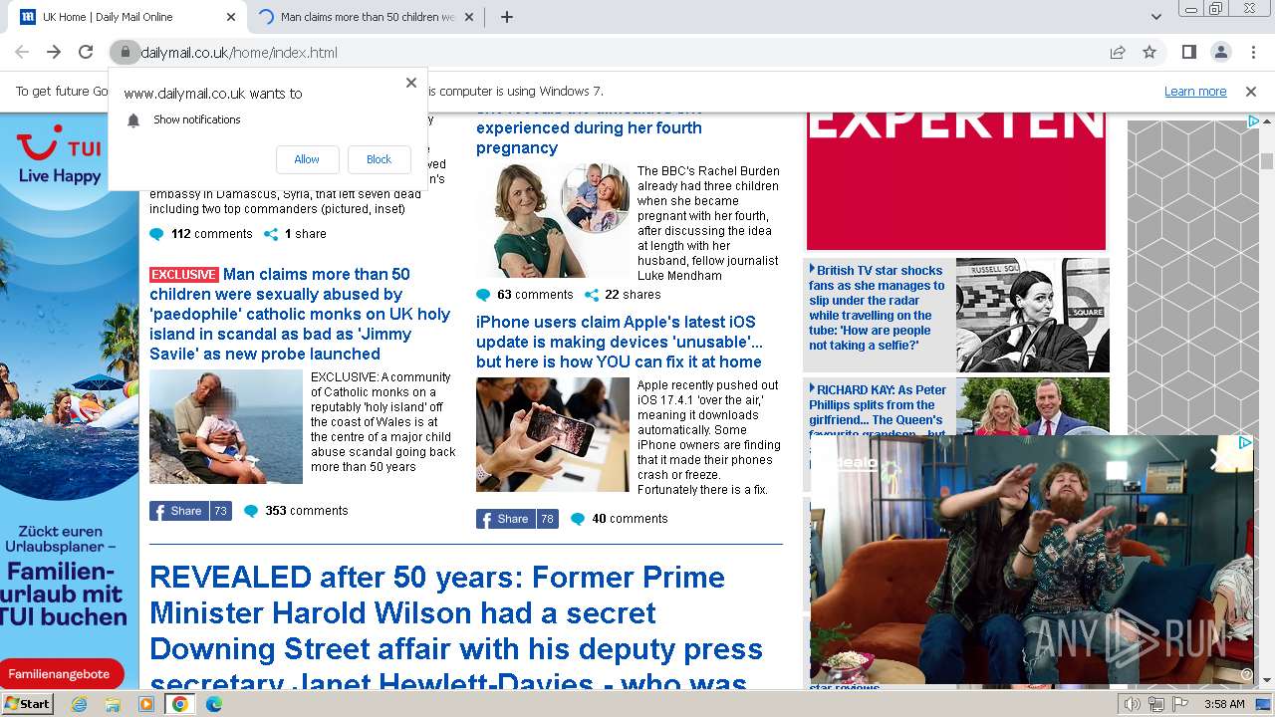The image size is (1275, 717).
Task: Close the UK Home Daily Mail tab
Action: 231,17
